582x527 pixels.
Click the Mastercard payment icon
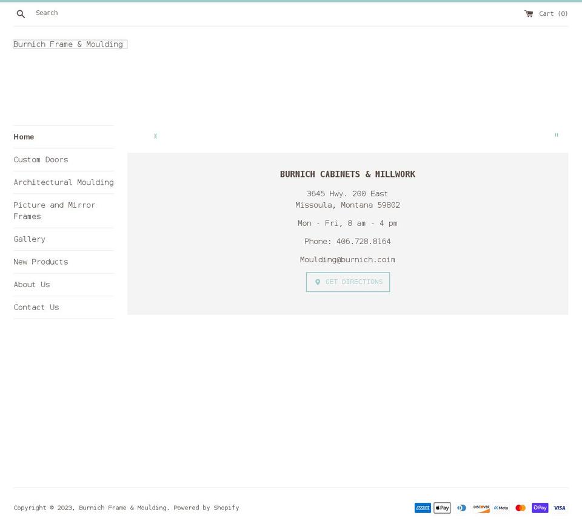pos(520,508)
